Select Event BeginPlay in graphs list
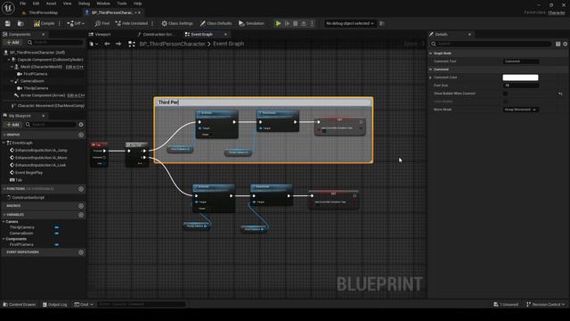Viewport: 570px width, 321px height. pos(28,172)
